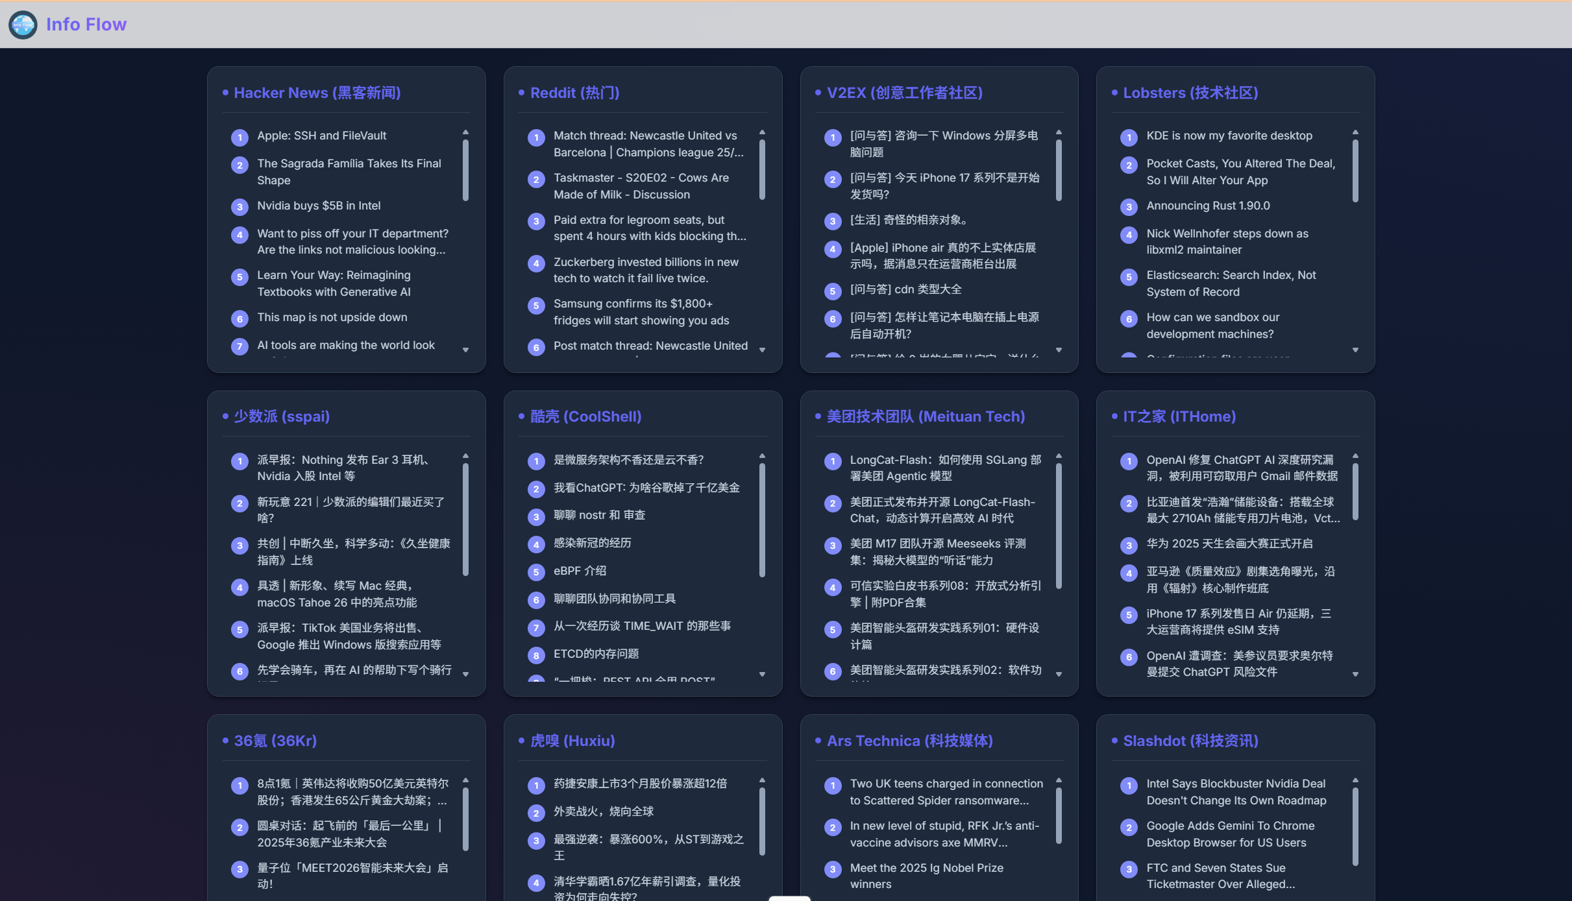Click badge 1 beside "KDE is now my favorite desktop"

click(1129, 137)
